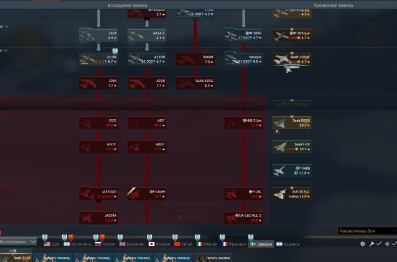397x262 pixels.
Task: Choose the MiG-21bis aircraft cell
Action: (243, 122)
